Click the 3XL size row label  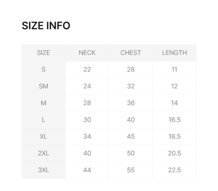coord(44,170)
